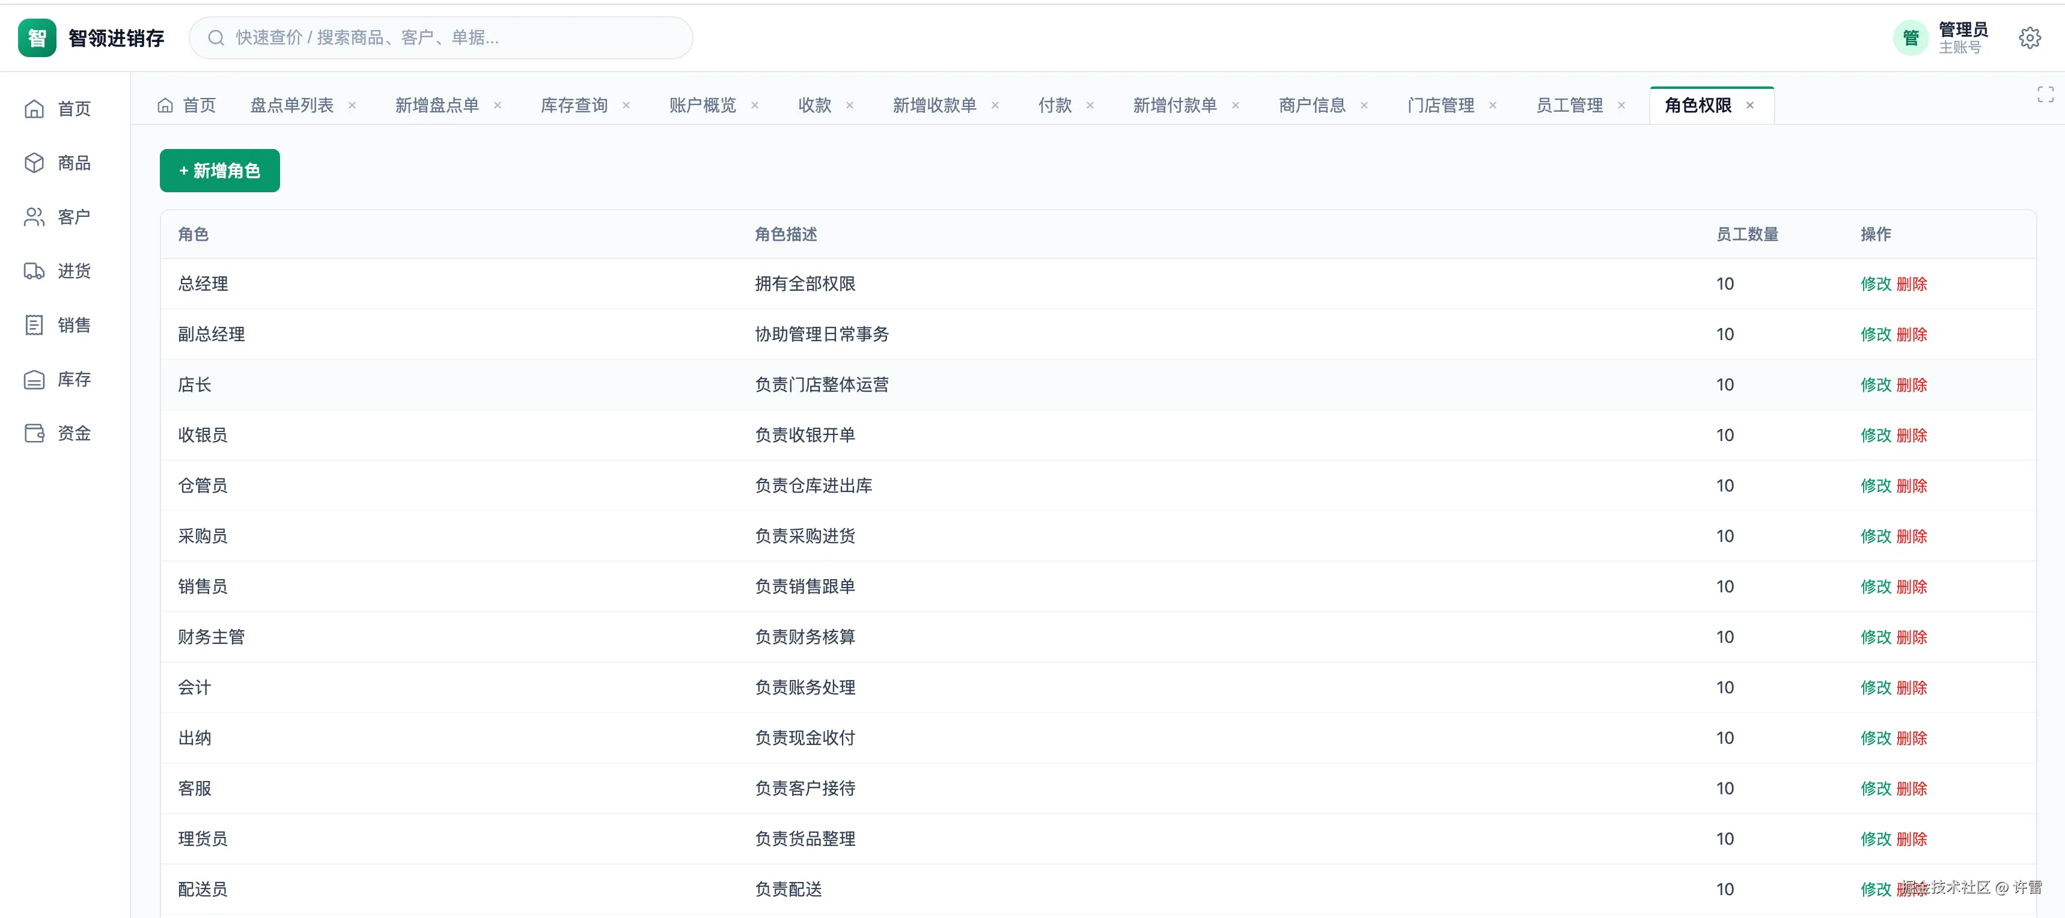Click 修改 for 财务主管 role
Screen dimensions: 2065x918
(1876, 637)
